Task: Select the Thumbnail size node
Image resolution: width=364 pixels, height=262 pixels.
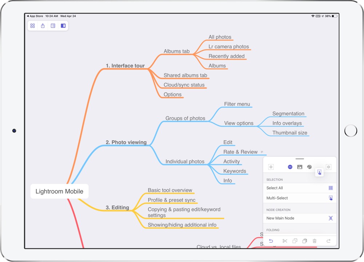Action: pos(290,133)
